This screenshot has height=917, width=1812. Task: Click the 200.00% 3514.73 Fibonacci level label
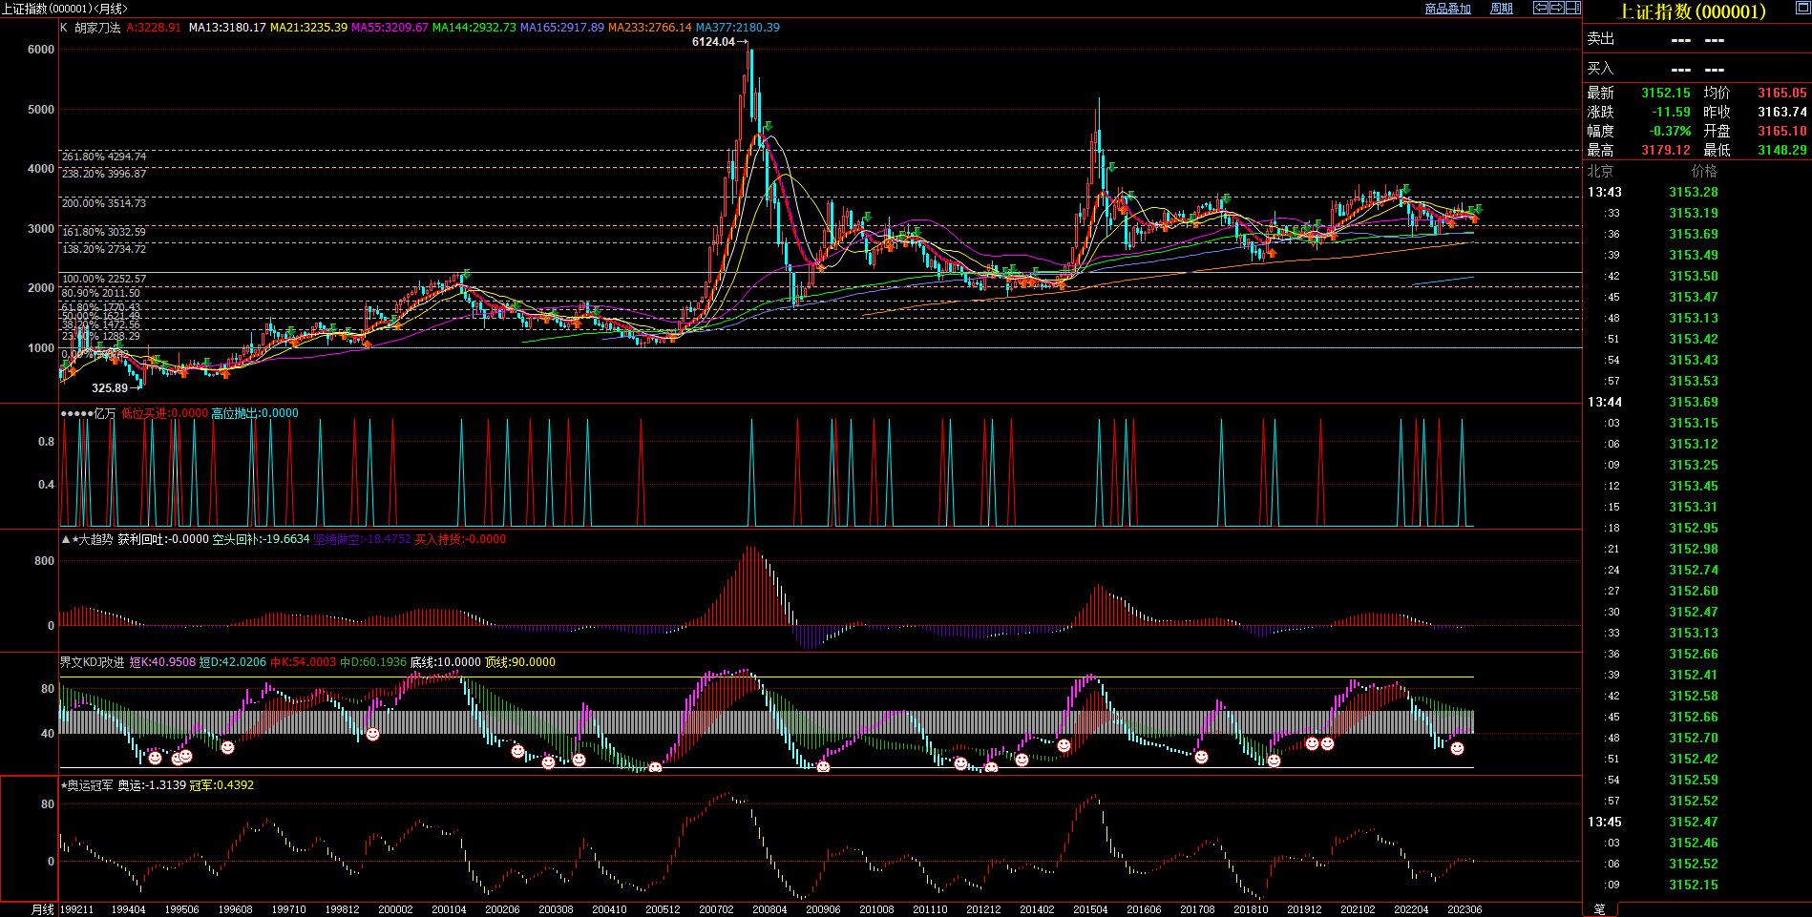pyautogui.click(x=104, y=203)
